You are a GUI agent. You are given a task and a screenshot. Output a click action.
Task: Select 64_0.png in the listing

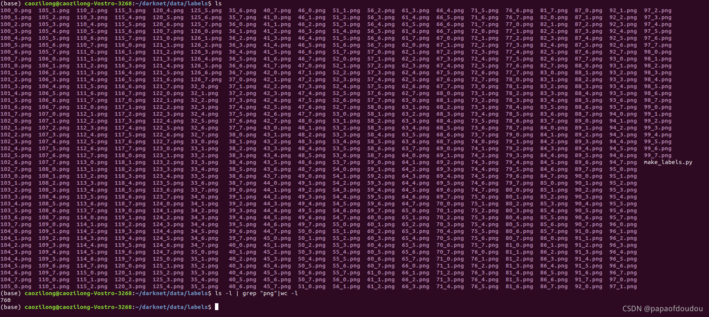416,155
